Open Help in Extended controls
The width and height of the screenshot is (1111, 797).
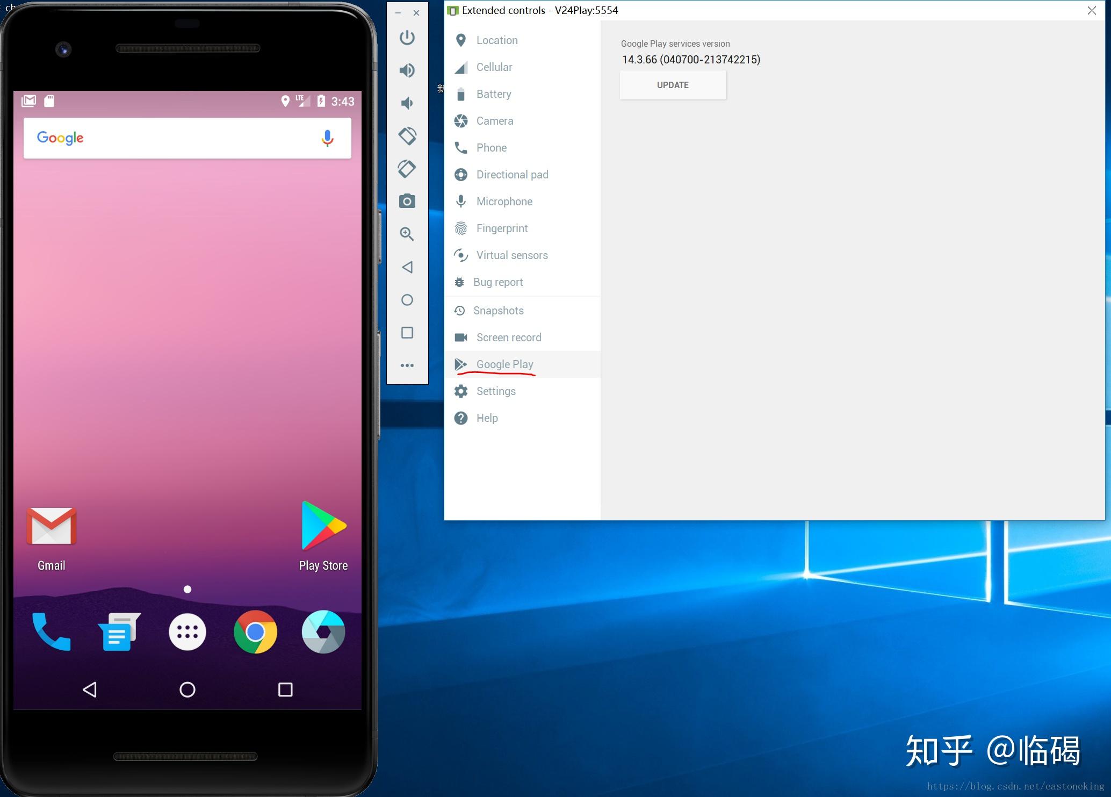[x=486, y=418]
